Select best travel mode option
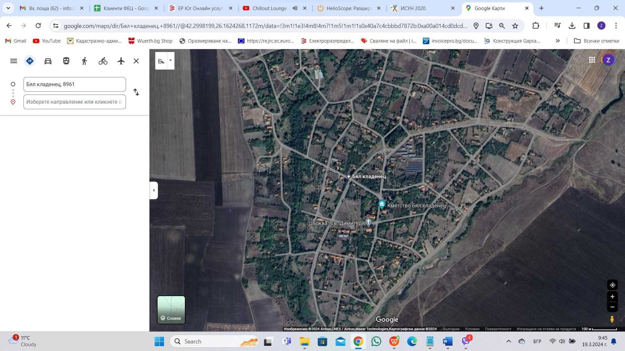 pos(30,61)
